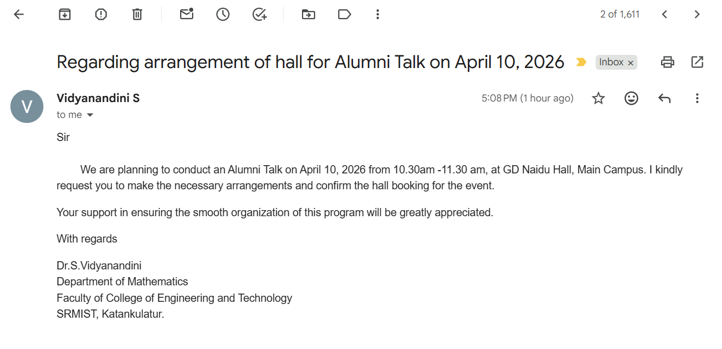The image size is (722, 349).
Task: Mark the email as unread
Action: 187,15
